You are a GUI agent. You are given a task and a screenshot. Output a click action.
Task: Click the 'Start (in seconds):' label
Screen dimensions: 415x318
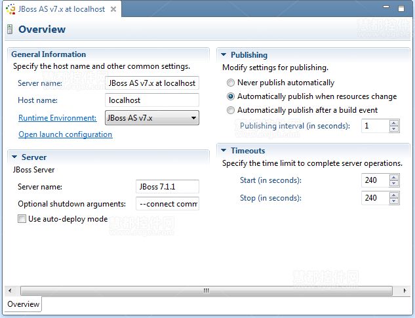pyautogui.click(x=271, y=180)
